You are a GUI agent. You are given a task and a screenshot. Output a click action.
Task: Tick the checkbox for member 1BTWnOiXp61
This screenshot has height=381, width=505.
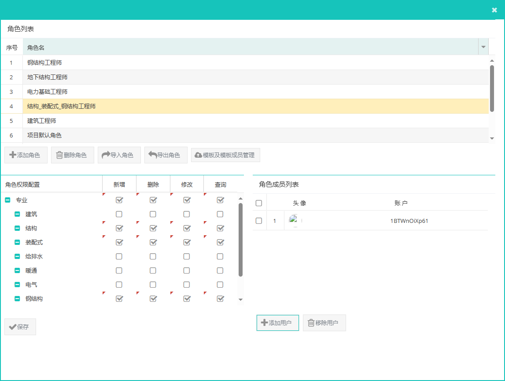coord(259,221)
